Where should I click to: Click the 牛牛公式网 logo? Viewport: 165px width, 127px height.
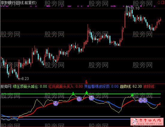click(147, 122)
